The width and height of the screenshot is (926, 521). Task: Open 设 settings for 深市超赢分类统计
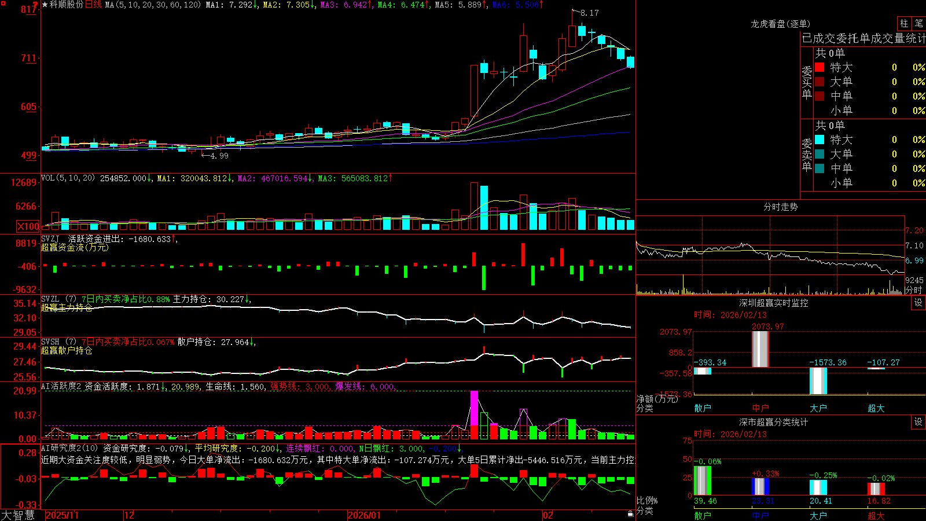[918, 422]
